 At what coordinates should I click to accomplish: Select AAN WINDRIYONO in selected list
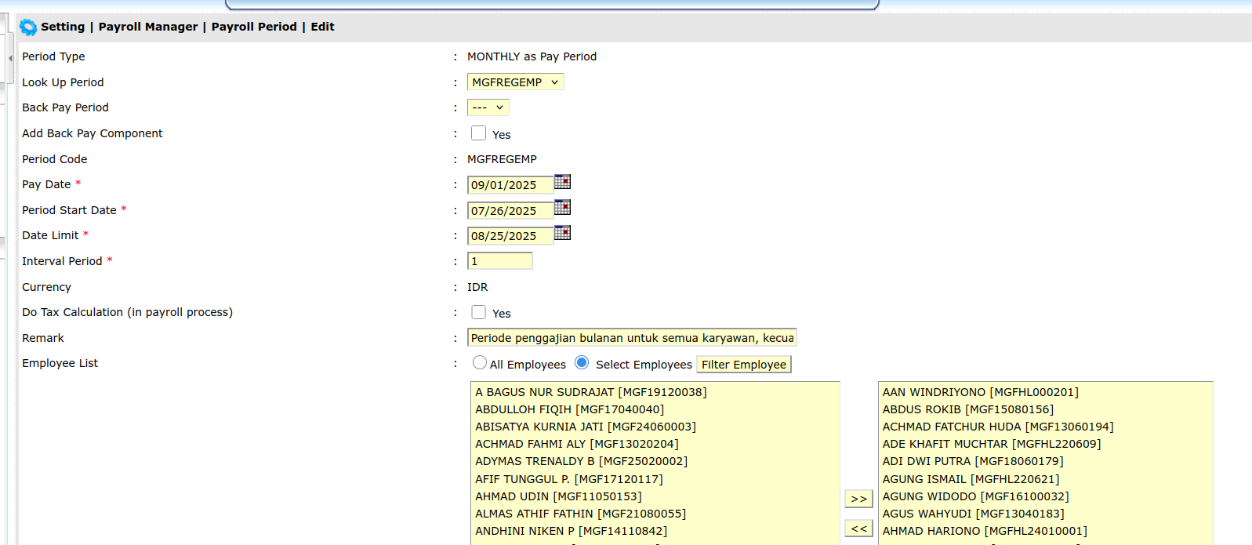980,392
